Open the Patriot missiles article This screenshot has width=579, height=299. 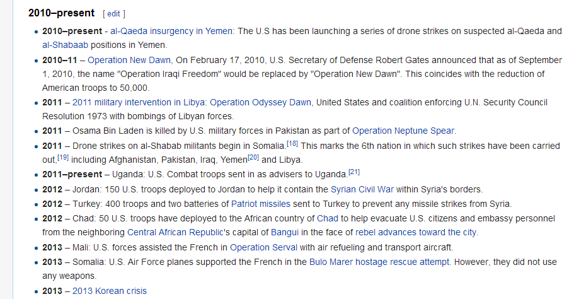(x=261, y=204)
